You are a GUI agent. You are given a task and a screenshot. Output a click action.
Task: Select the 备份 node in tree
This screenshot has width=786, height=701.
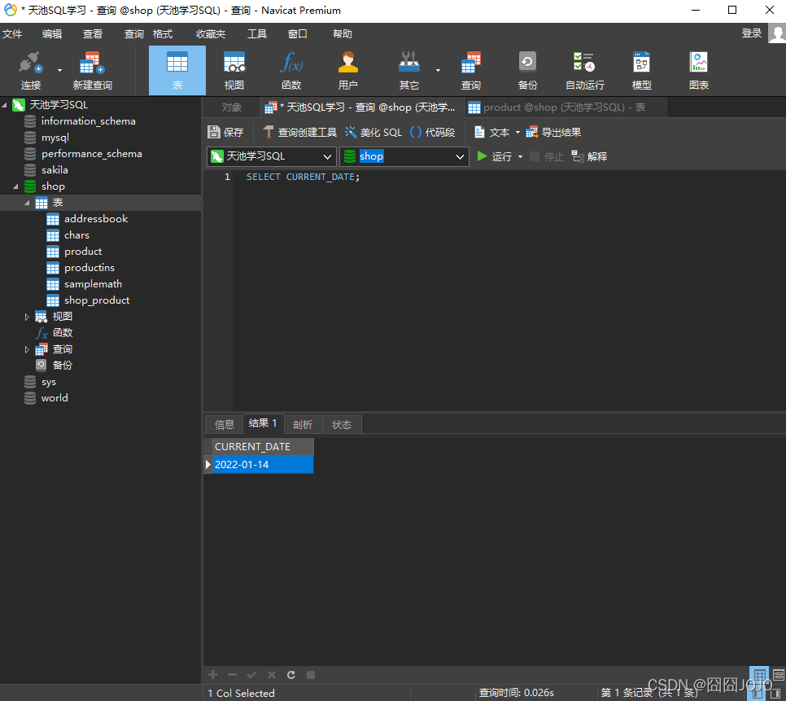coord(62,366)
